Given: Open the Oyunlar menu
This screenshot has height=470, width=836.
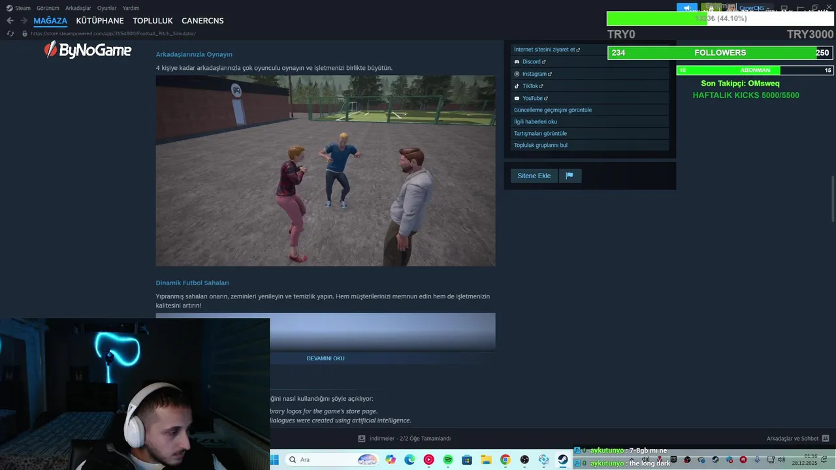Looking at the screenshot, I should (x=106, y=8).
